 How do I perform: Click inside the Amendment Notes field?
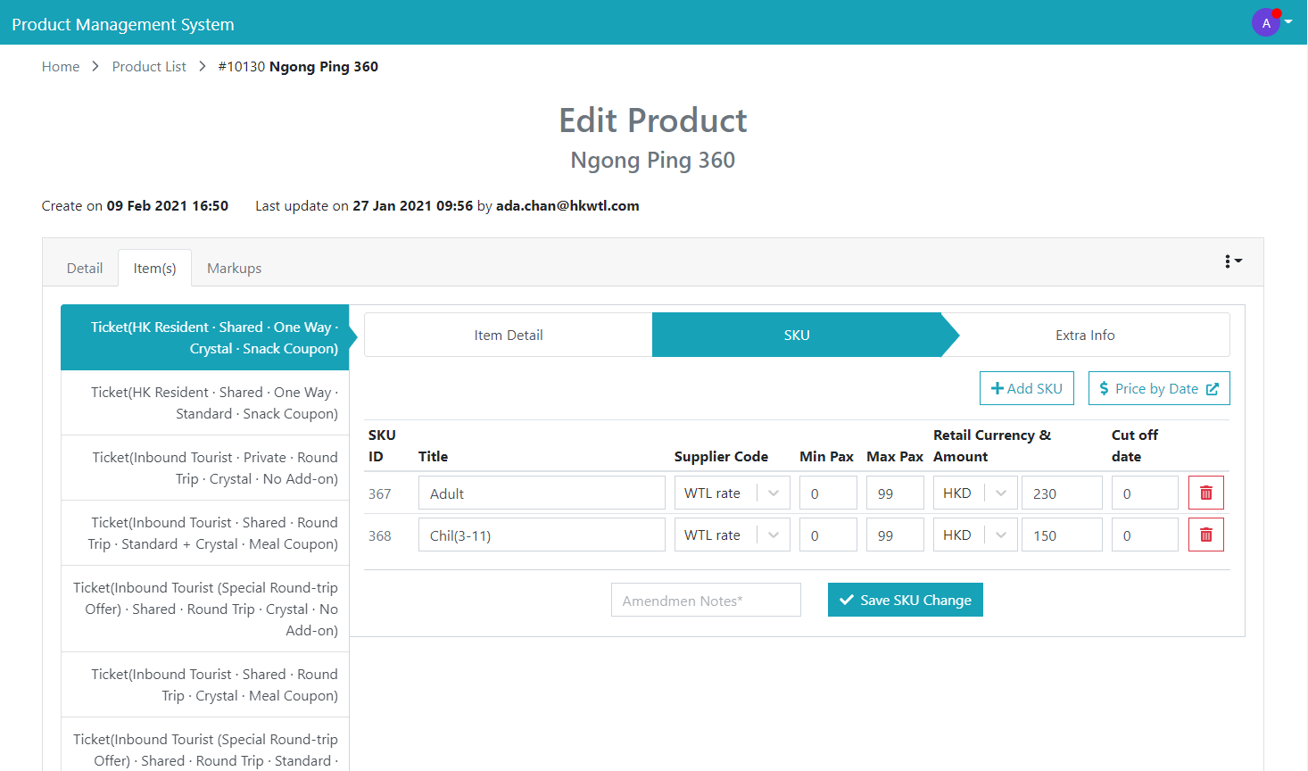[705, 600]
